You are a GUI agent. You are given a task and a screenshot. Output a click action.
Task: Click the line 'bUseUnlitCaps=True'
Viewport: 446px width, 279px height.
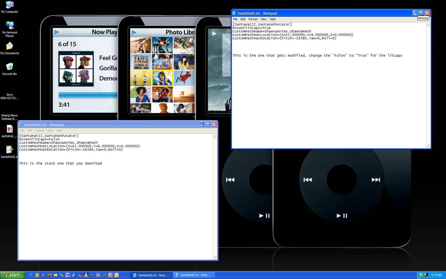(x=252, y=28)
